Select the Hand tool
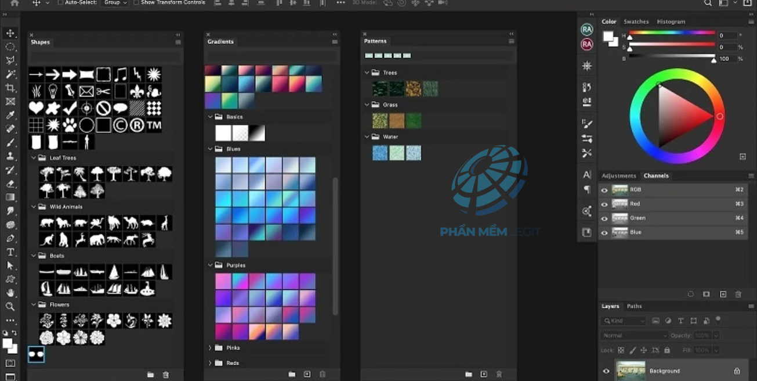The width and height of the screenshot is (757, 381). click(10, 293)
